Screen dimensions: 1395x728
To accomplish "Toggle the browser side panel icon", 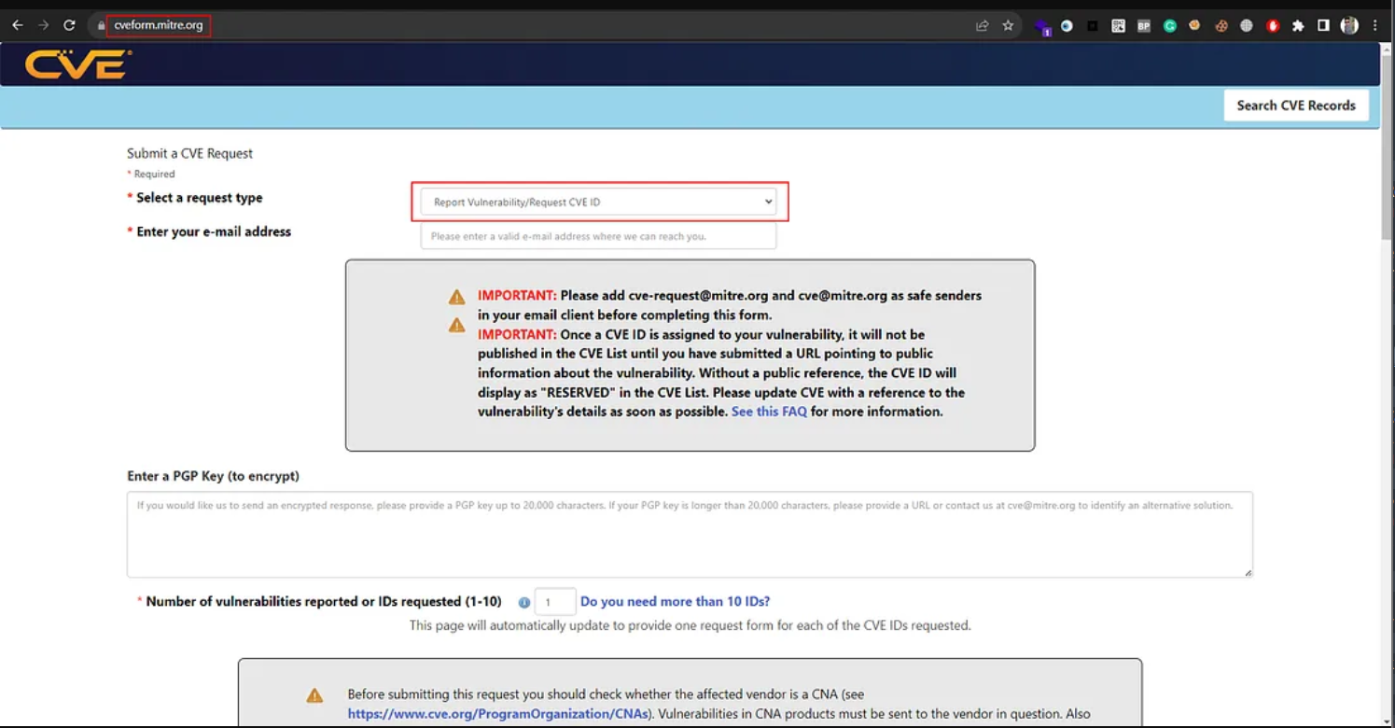I will point(1323,26).
